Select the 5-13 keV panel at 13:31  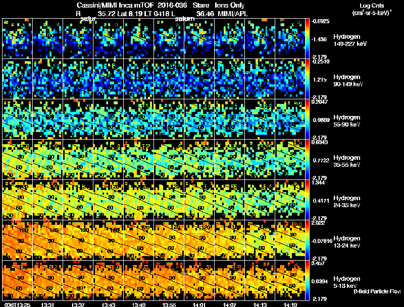pos(48,280)
